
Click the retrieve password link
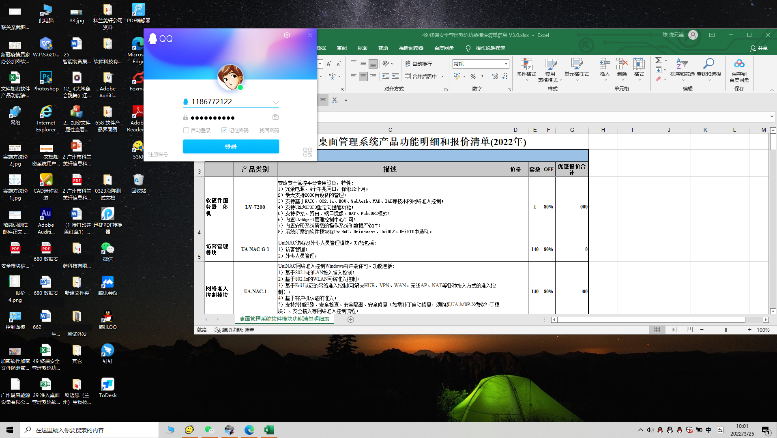[x=269, y=130]
